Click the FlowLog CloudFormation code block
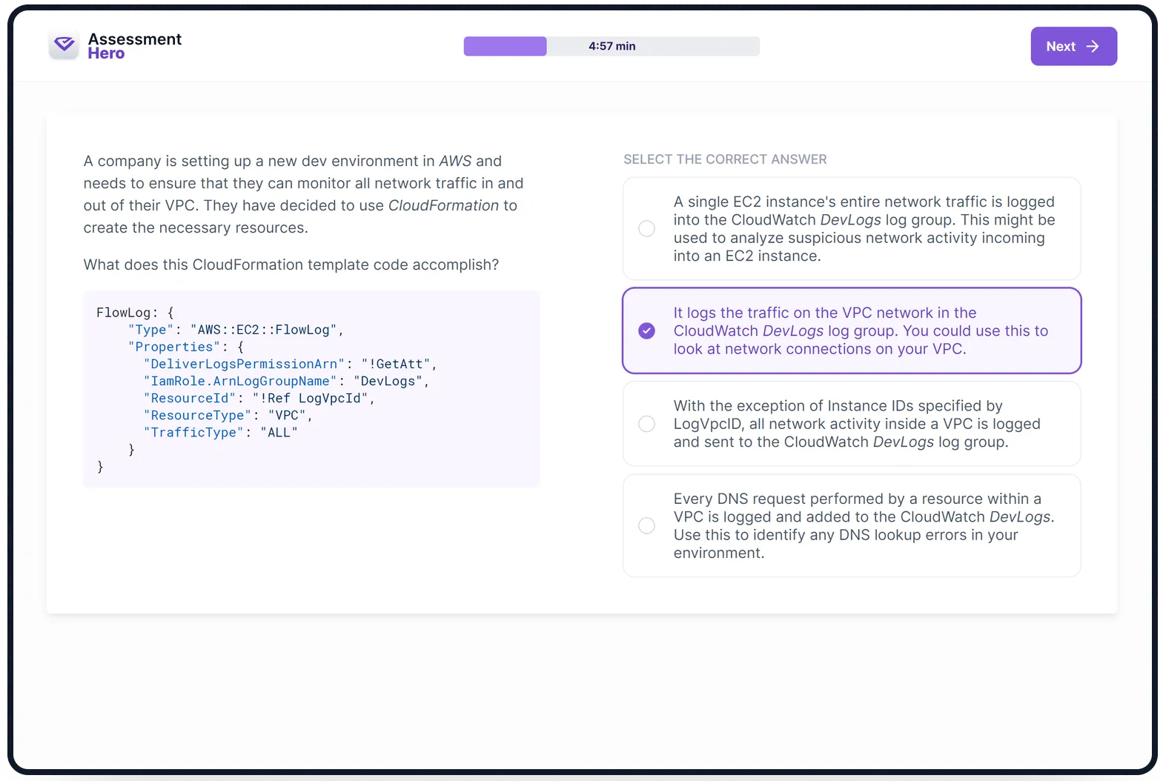The width and height of the screenshot is (1163, 781). (311, 389)
